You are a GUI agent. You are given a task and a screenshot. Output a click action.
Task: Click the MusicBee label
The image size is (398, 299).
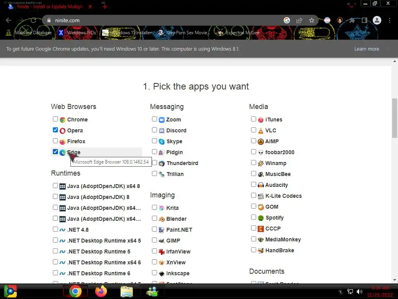278,174
